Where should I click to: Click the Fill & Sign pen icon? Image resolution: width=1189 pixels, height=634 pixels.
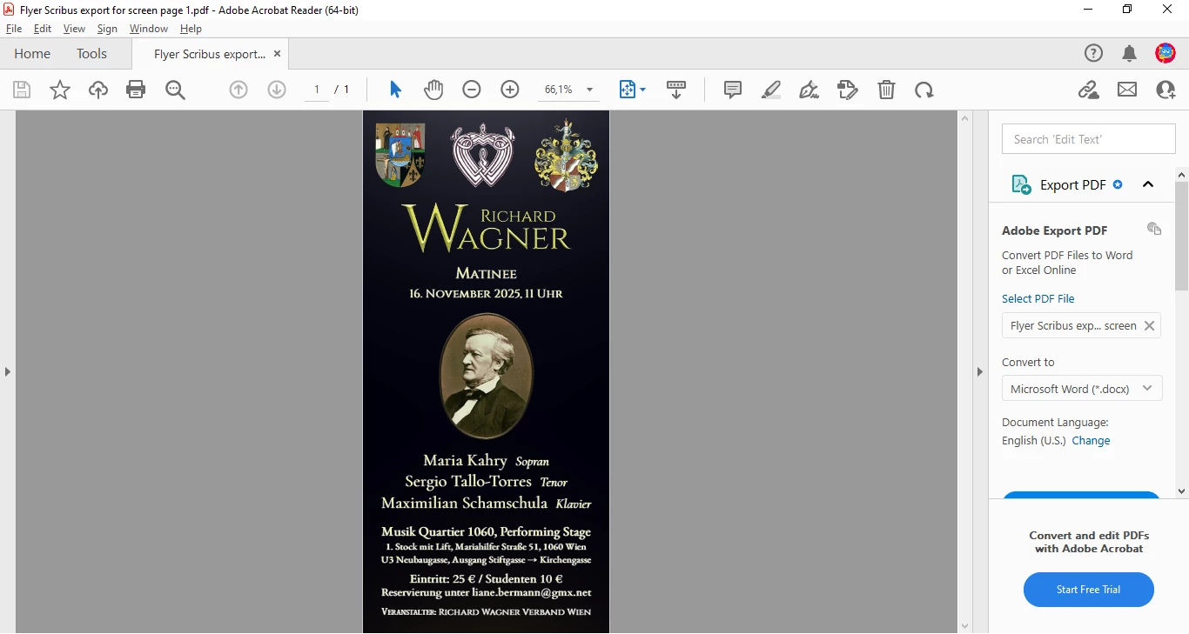point(809,90)
